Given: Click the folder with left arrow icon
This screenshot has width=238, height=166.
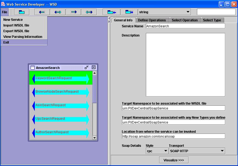Looking at the screenshot, I should pyautogui.click(x=112, y=12).
